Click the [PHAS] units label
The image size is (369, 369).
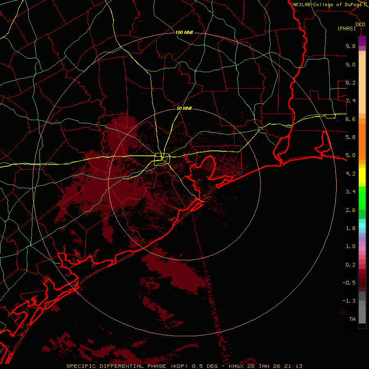pyautogui.click(x=346, y=28)
